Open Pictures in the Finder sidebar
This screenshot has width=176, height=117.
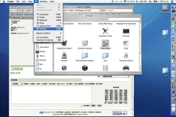pyautogui.click(x=41, y=60)
